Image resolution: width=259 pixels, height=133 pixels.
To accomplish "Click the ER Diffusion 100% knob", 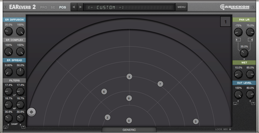I will [x=20, y=31].
